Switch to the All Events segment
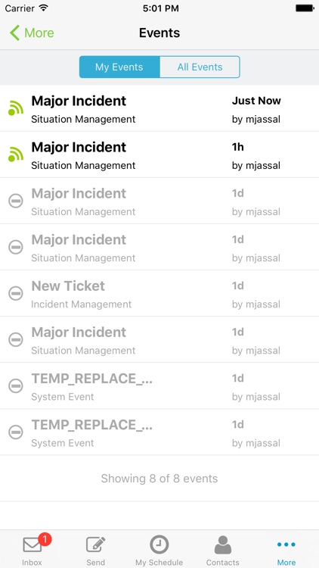The image size is (319, 568). click(x=200, y=67)
